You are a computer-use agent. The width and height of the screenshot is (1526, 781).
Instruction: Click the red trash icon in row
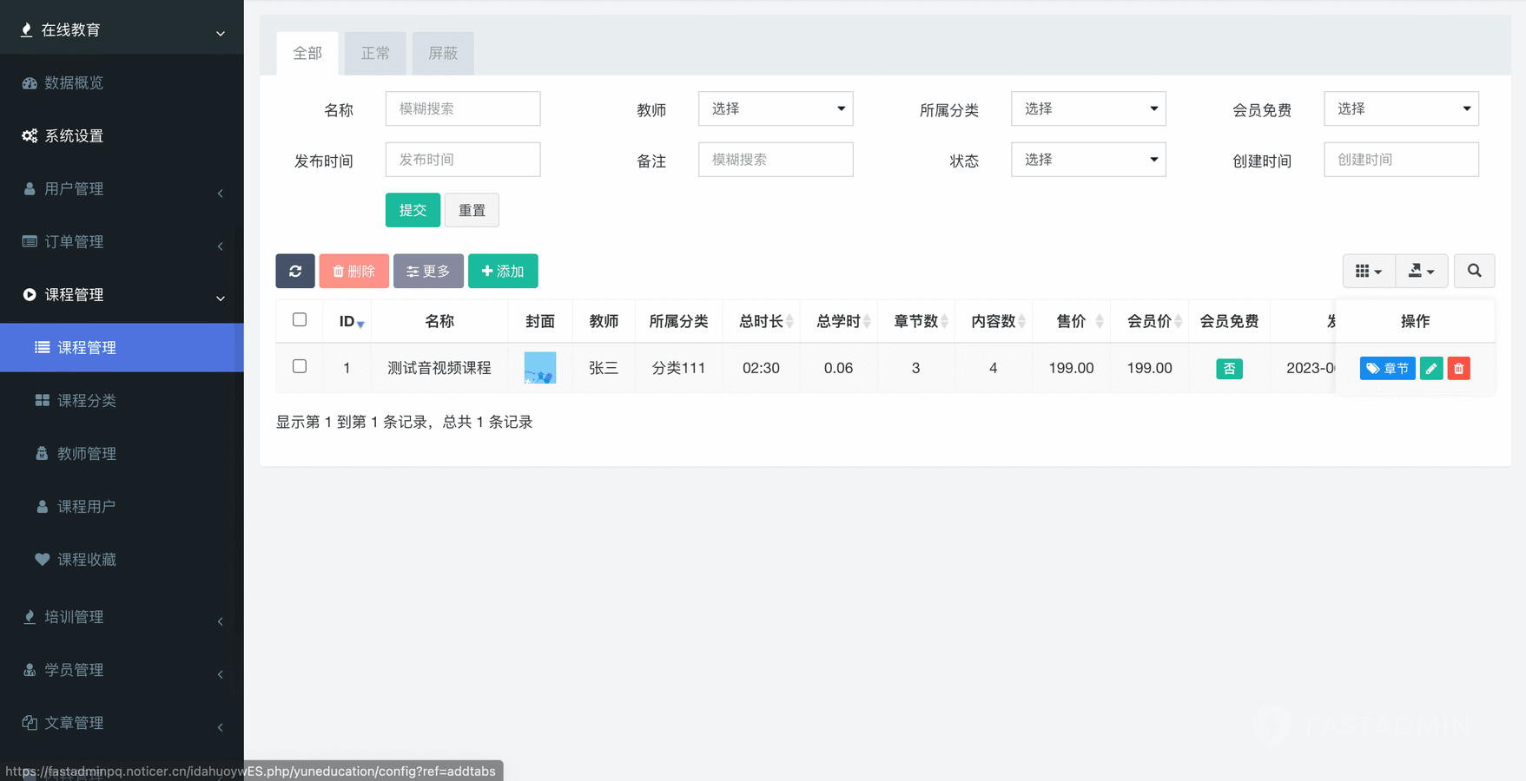[1459, 369]
